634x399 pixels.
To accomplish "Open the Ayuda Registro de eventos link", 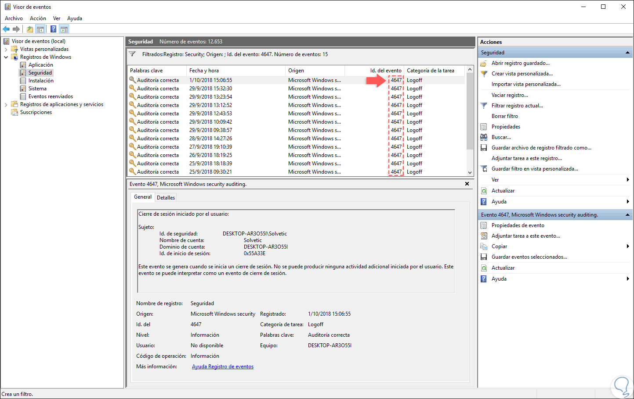I will 223,367.
